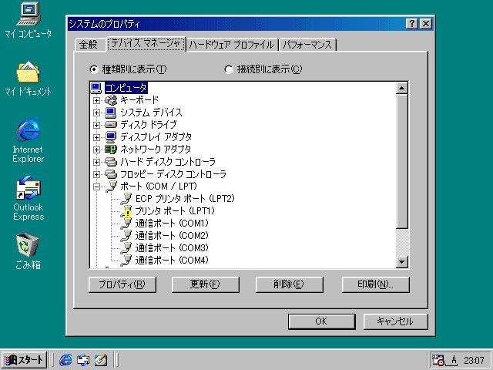Viewport: 493px width, 370px height.
Task: Click the ? help button in title bar
Action: coord(412,24)
